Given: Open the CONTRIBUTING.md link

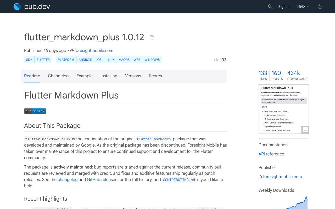Looking at the screenshot, I should coord(179,180).
